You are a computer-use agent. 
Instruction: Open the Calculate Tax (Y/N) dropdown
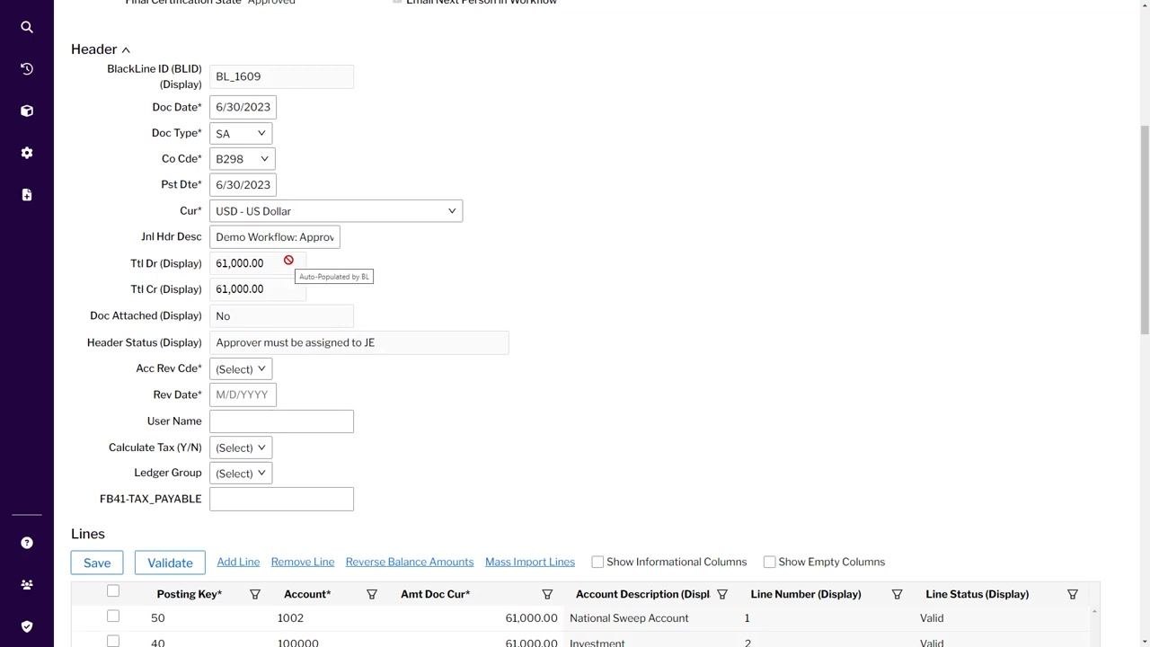pos(241,448)
